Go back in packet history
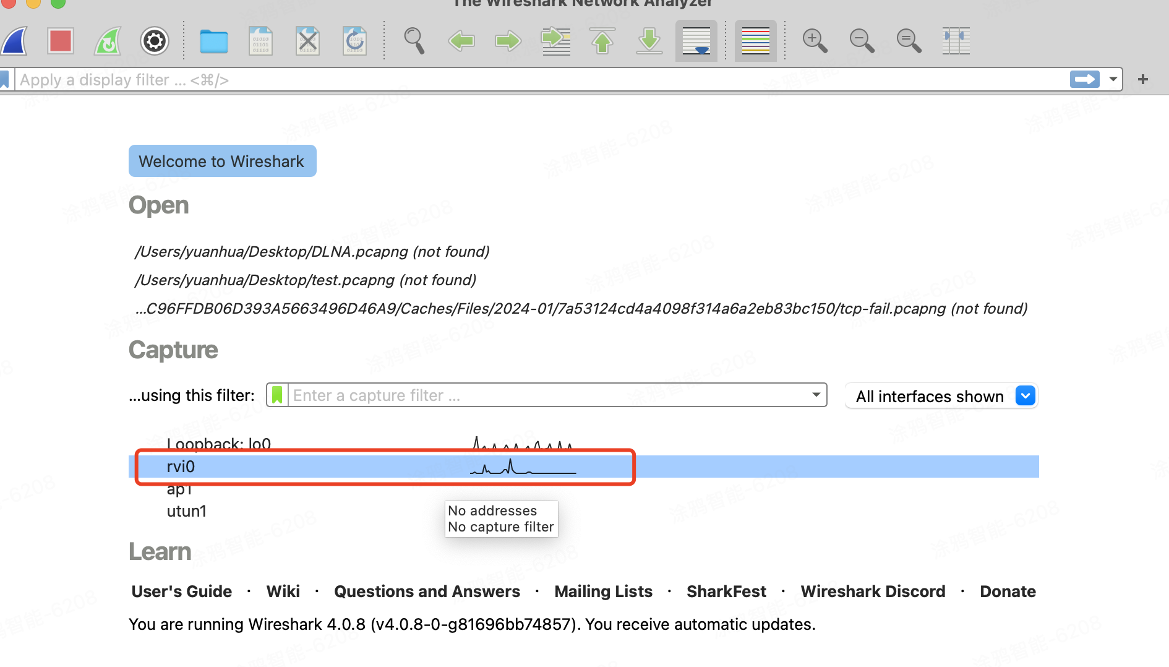 click(x=461, y=41)
